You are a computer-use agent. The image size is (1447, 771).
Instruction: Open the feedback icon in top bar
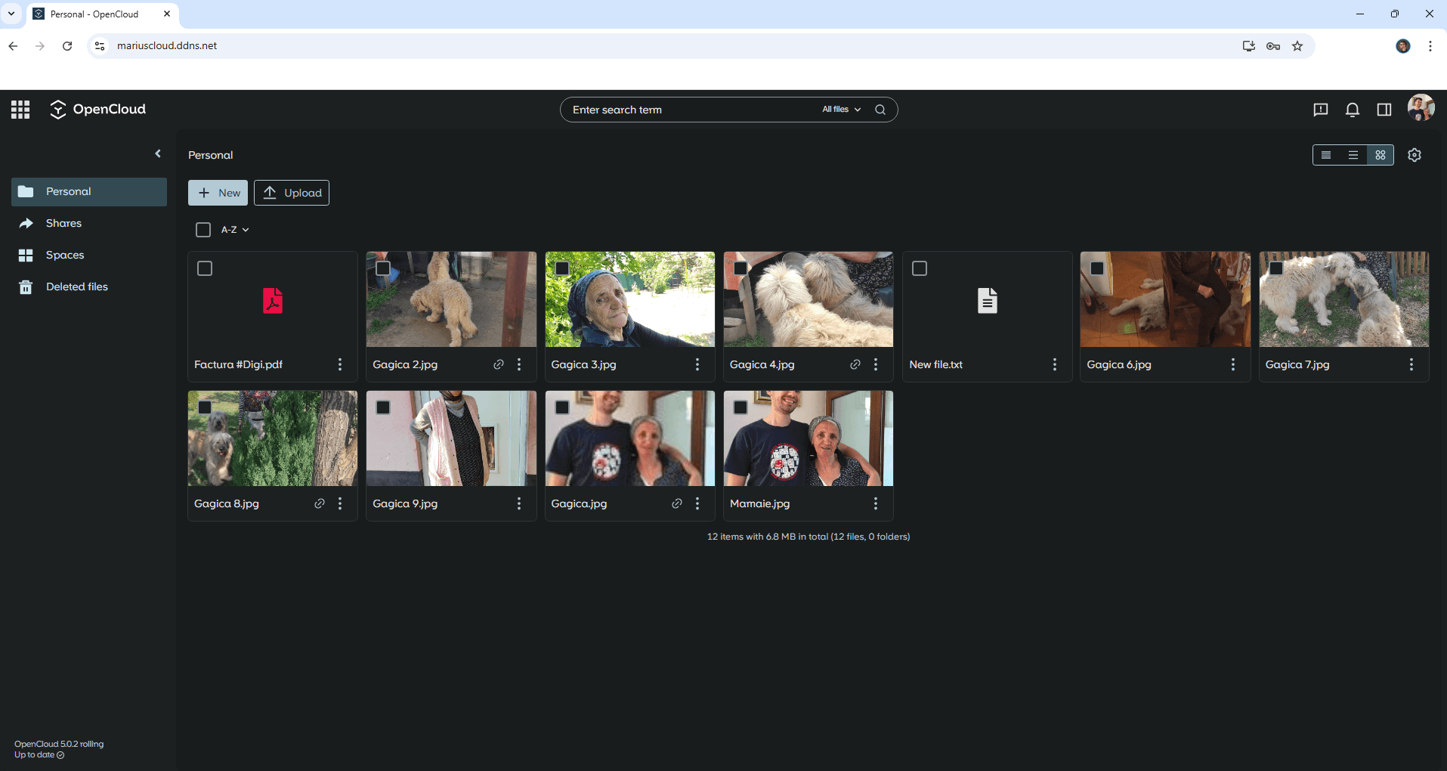point(1320,110)
